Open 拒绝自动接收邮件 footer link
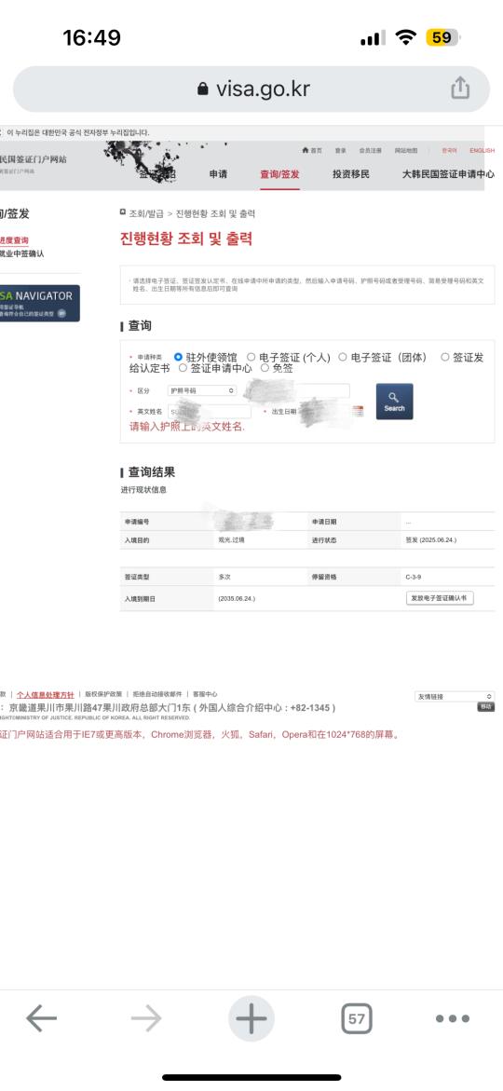This screenshot has height=1091, width=503. (x=157, y=694)
